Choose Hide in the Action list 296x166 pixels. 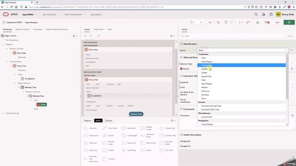click(x=241, y=80)
